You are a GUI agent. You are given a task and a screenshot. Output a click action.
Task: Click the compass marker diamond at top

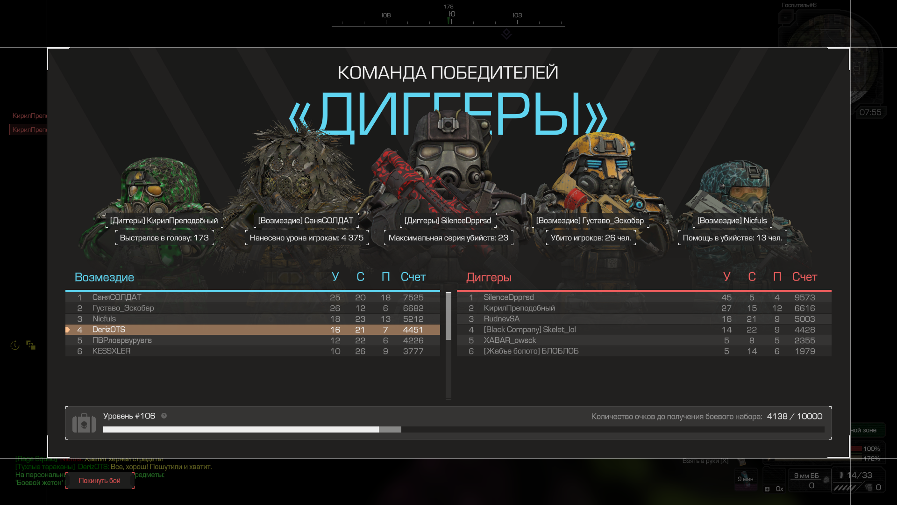tap(506, 34)
